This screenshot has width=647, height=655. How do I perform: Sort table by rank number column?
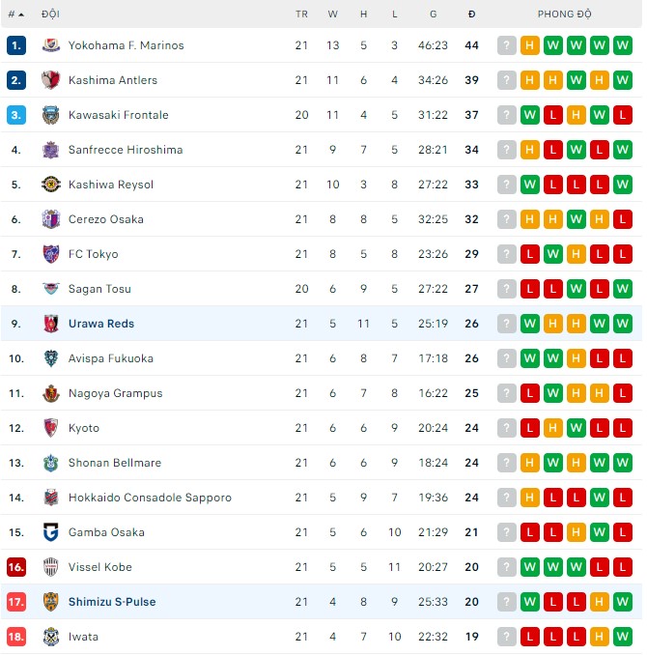(x=15, y=14)
